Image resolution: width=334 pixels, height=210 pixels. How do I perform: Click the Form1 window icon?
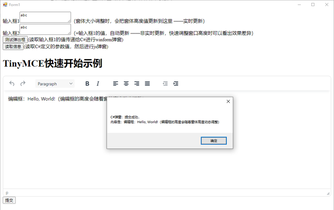[x=5, y=5]
